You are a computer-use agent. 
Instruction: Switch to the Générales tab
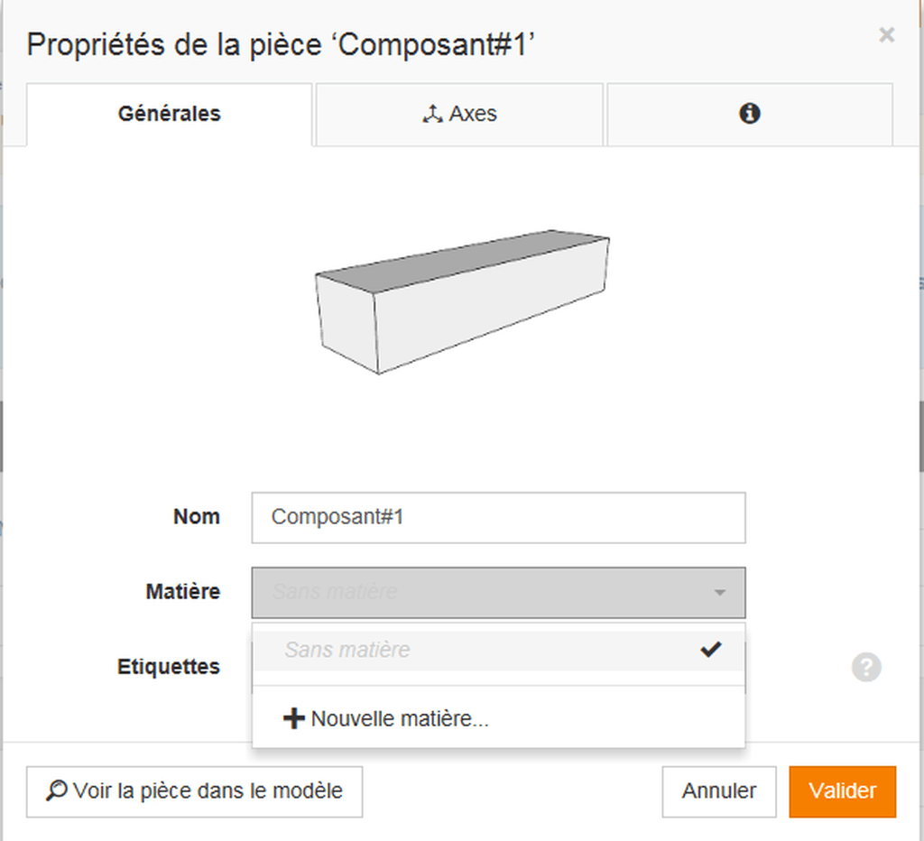(x=169, y=114)
